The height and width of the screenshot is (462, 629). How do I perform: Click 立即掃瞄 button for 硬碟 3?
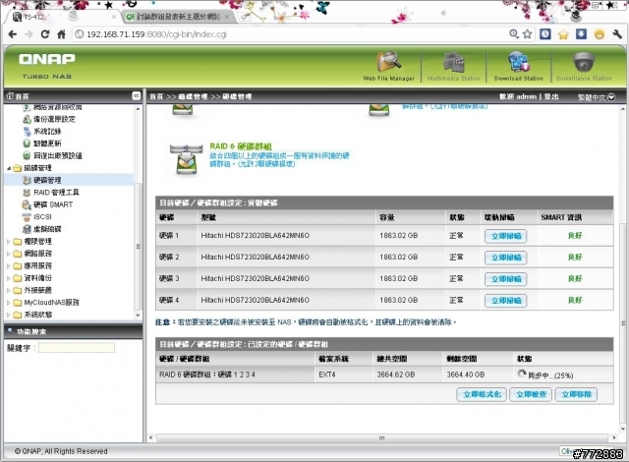tap(505, 279)
